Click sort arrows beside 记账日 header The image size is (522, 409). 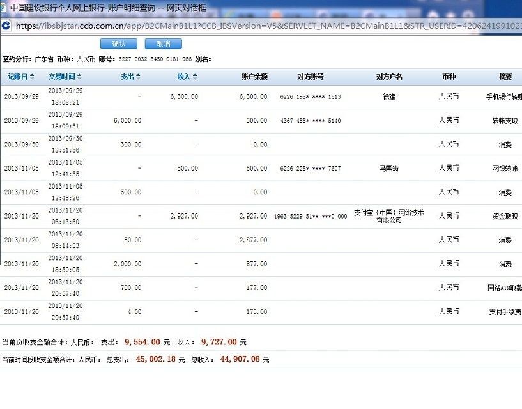tap(31, 77)
